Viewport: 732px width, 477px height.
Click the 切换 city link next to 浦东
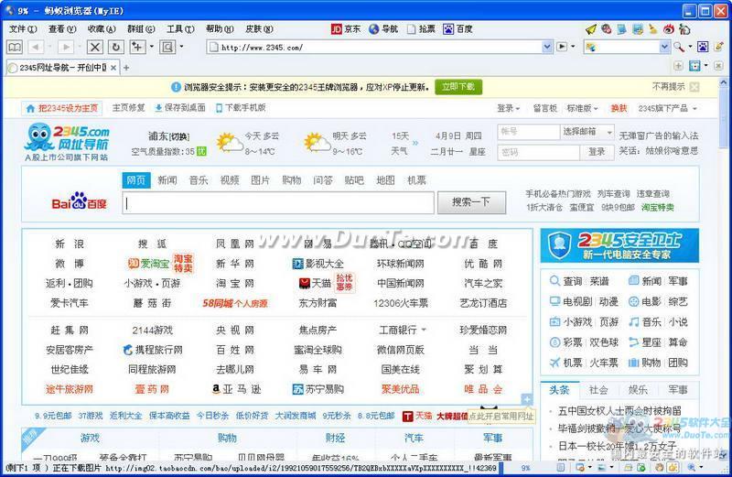[179, 137]
